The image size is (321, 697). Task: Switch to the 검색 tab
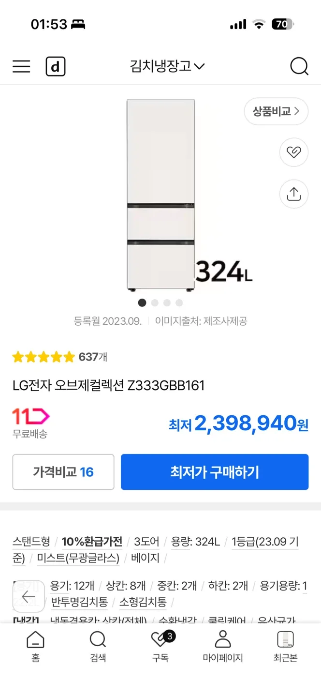(x=98, y=646)
